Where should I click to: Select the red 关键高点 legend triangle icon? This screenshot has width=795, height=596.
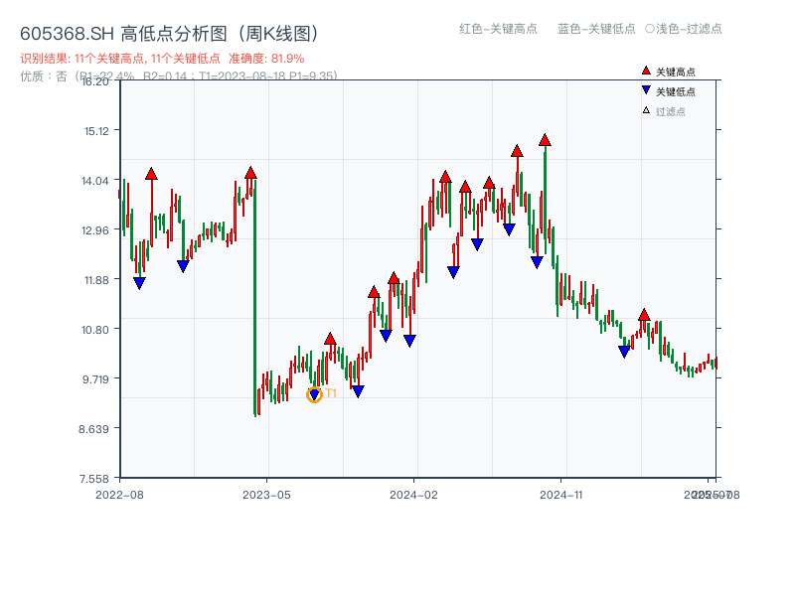(x=645, y=71)
